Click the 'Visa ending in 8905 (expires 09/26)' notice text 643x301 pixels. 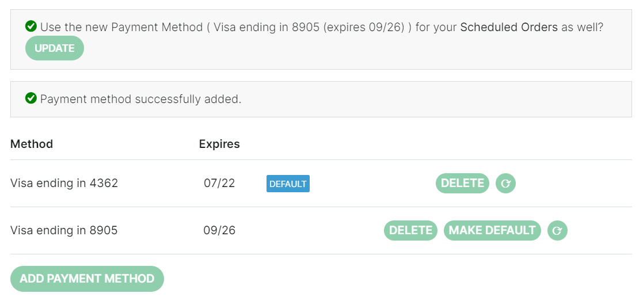[x=309, y=28]
